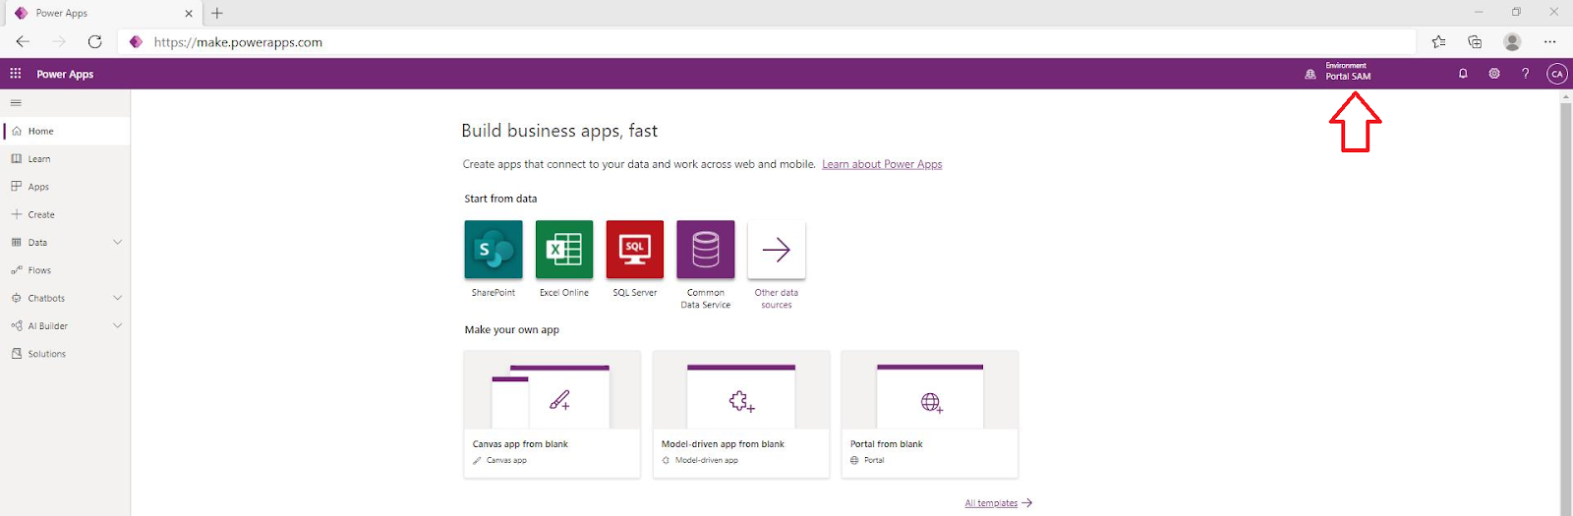Expand the Chatbots chevron

point(118,298)
